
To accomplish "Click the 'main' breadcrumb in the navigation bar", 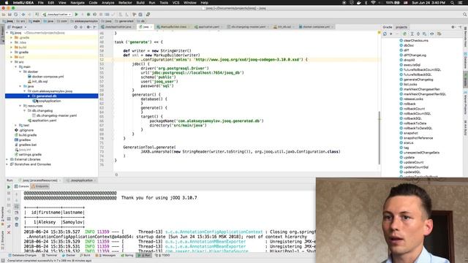I will point(34,21).
